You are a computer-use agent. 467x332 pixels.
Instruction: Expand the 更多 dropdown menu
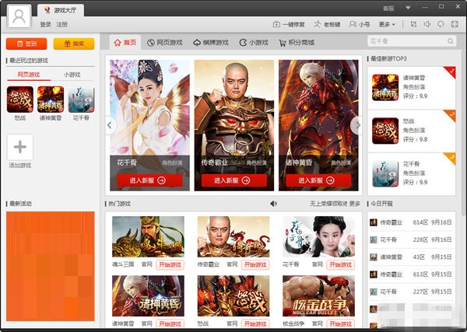click(x=387, y=24)
